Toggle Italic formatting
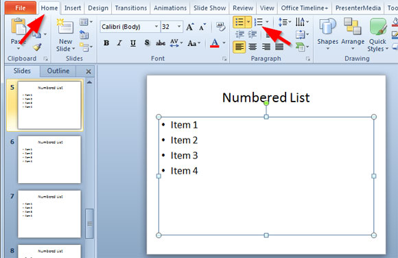 point(119,43)
